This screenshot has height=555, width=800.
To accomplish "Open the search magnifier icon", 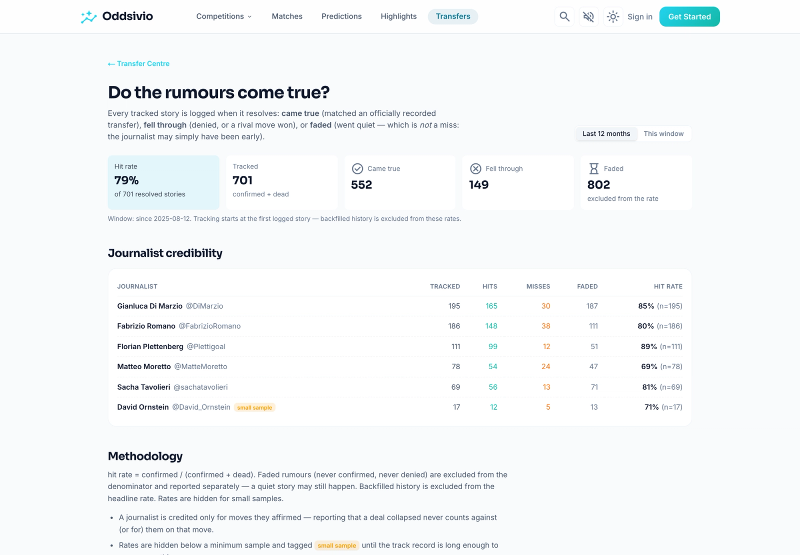I will click(x=564, y=16).
